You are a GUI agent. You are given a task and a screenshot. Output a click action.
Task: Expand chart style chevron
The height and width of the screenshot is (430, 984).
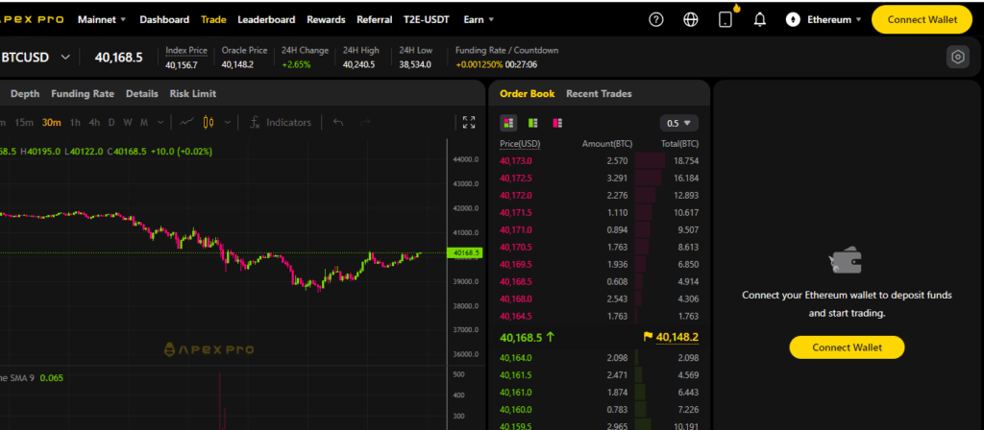coord(227,122)
